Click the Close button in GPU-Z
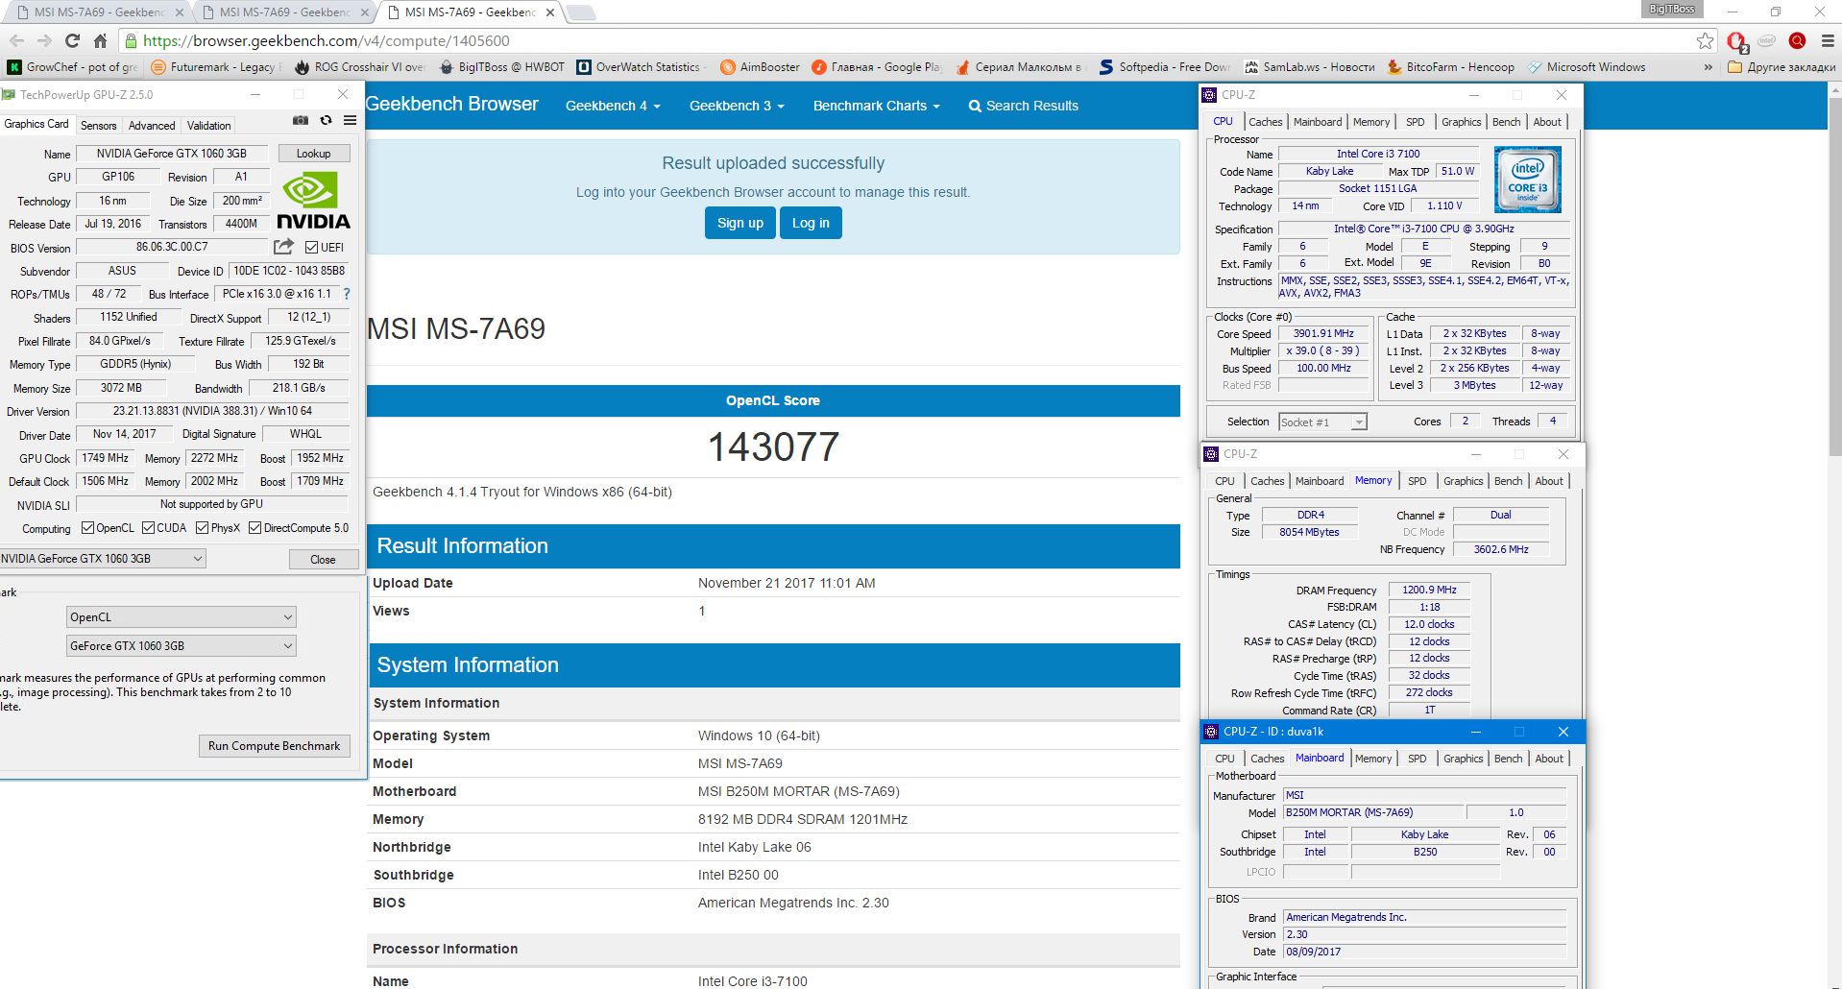Image resolution: width=1842 pixels, height=989 pixels. click(323, 560)
